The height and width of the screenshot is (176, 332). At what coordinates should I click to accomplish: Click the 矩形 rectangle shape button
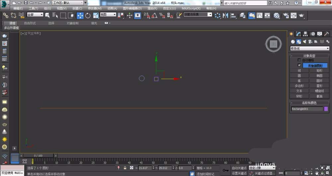click(x=319, y=70)
